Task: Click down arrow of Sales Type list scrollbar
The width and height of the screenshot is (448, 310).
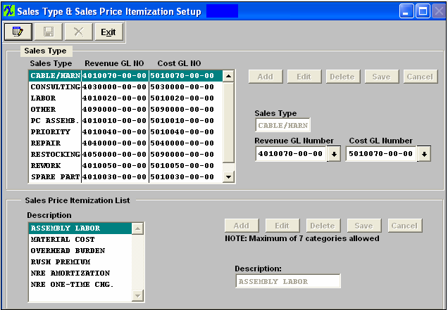Action: click(x=228, y=176)
